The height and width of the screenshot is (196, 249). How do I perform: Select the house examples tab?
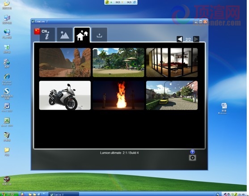[x=82, y=35]
